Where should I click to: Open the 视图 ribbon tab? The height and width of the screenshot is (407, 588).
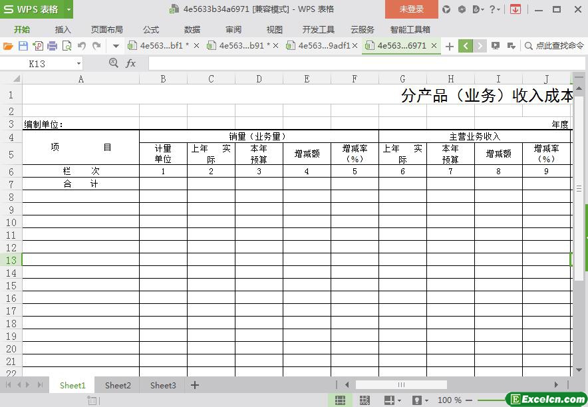point(274,30)
